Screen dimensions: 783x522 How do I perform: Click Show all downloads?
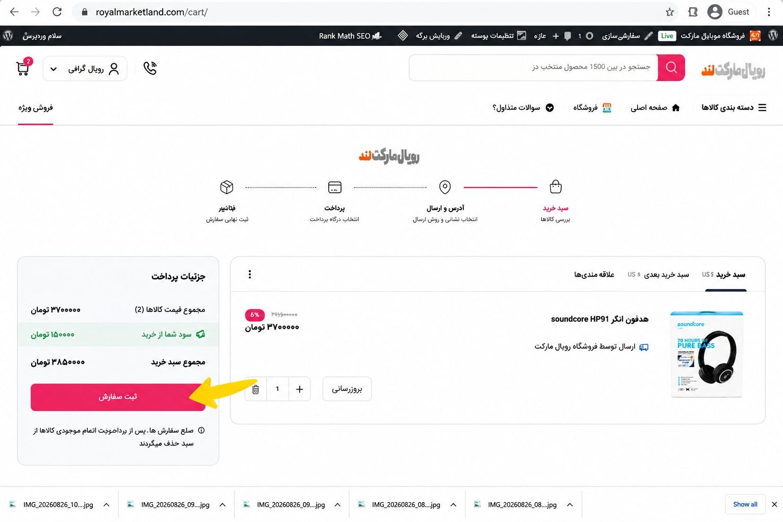(x=745, y=504)
